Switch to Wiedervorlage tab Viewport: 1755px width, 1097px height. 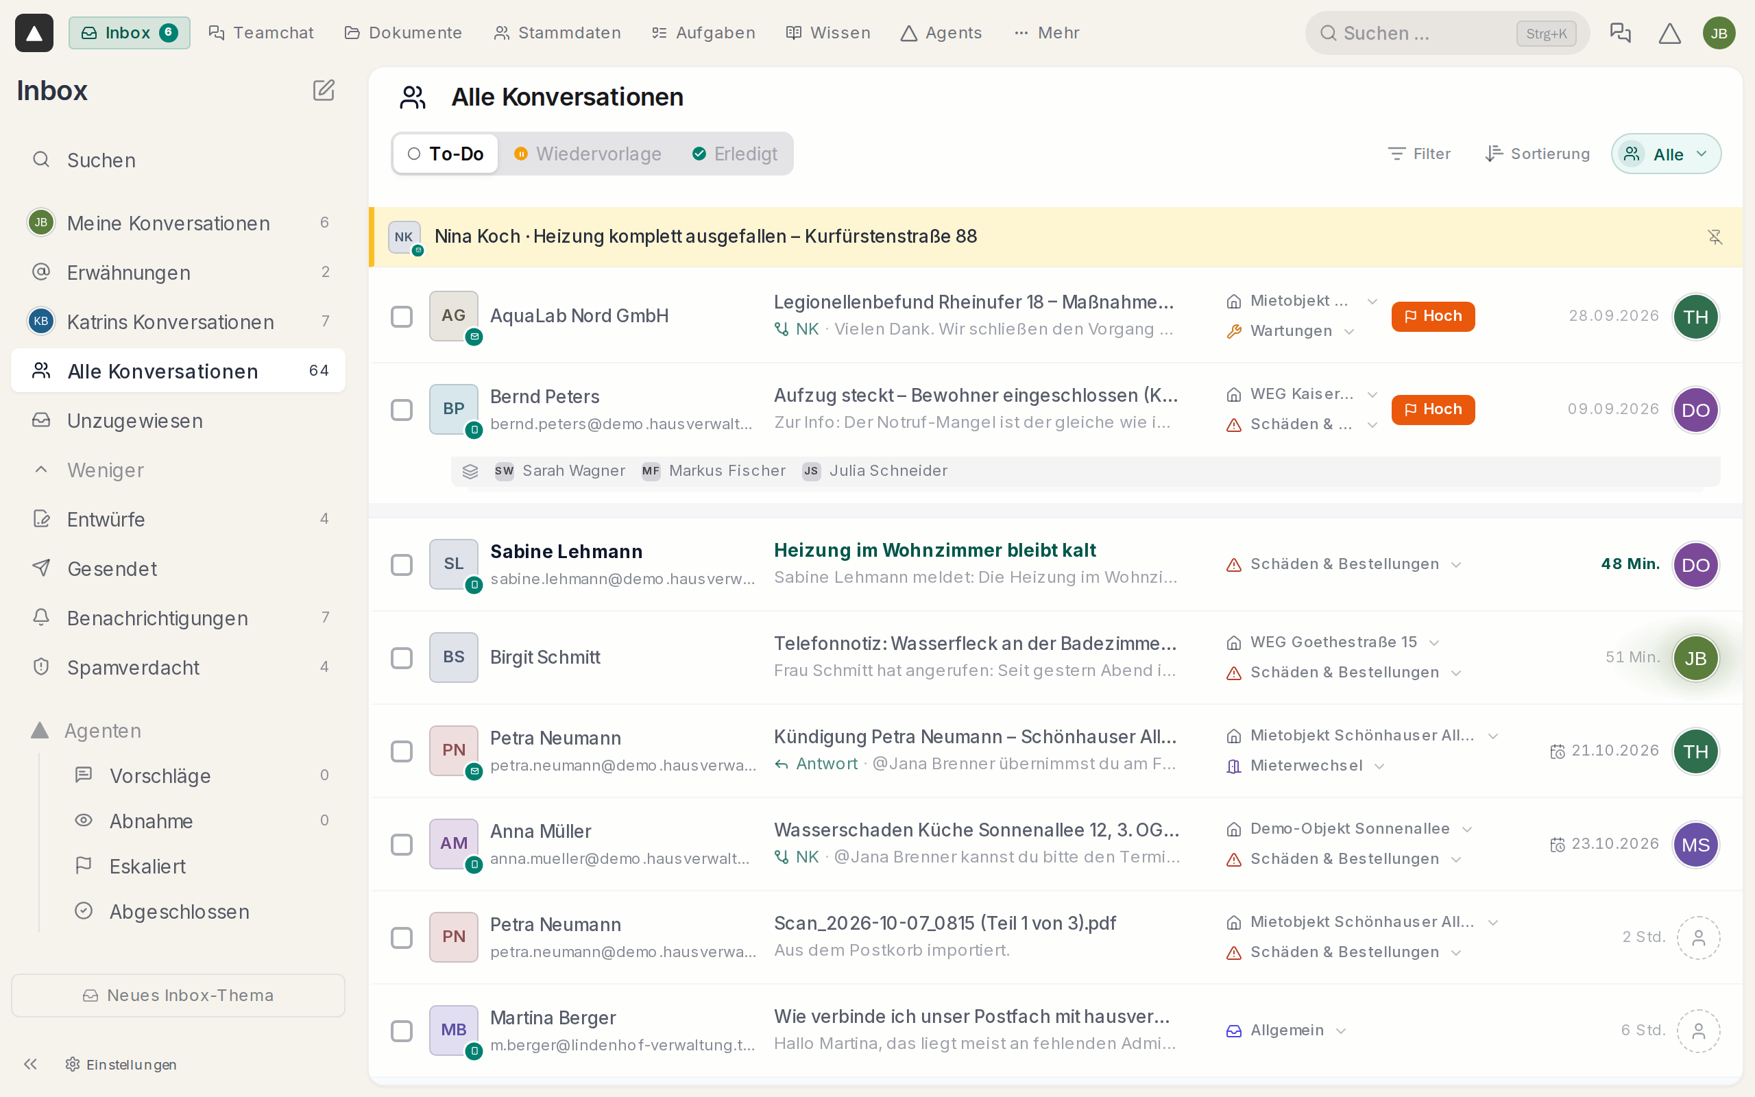click(x=588, y=154)
